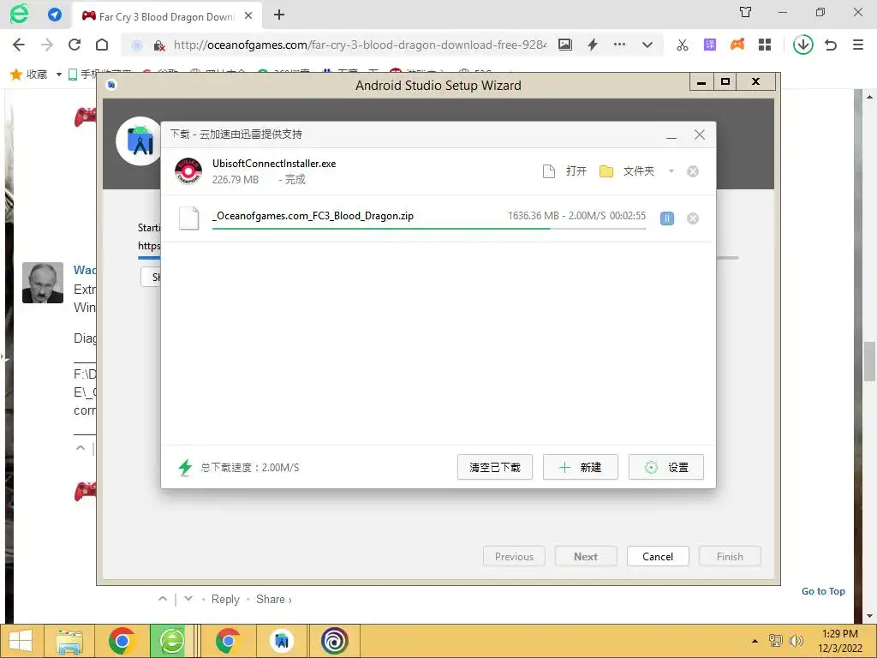877x658 pixels.
Task: Open Ubisoft Connect from the taskbar
Action: point(335,641)
